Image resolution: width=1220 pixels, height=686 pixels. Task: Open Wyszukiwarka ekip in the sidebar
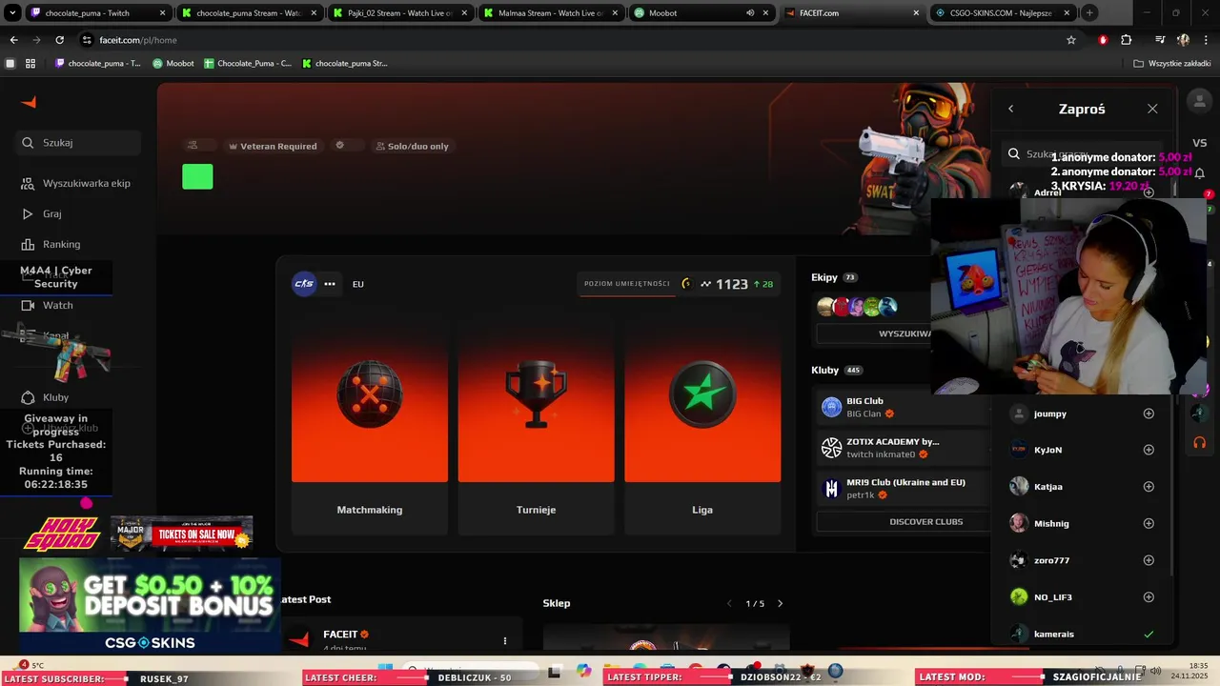[x=76, y=183]
